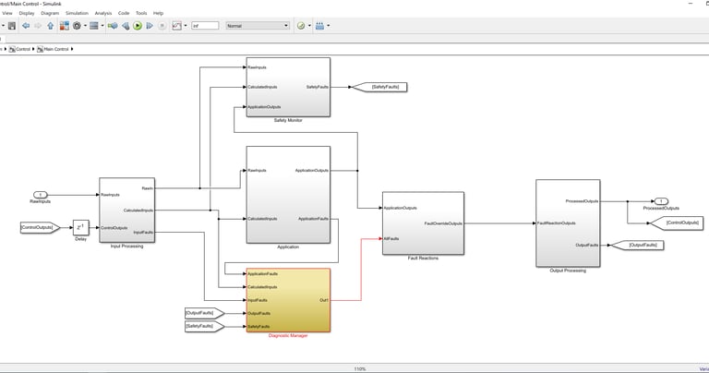Select the [ControlOutputs] From tag at left
The height and width of the screenshot is (373, 709).
(40, 227)
